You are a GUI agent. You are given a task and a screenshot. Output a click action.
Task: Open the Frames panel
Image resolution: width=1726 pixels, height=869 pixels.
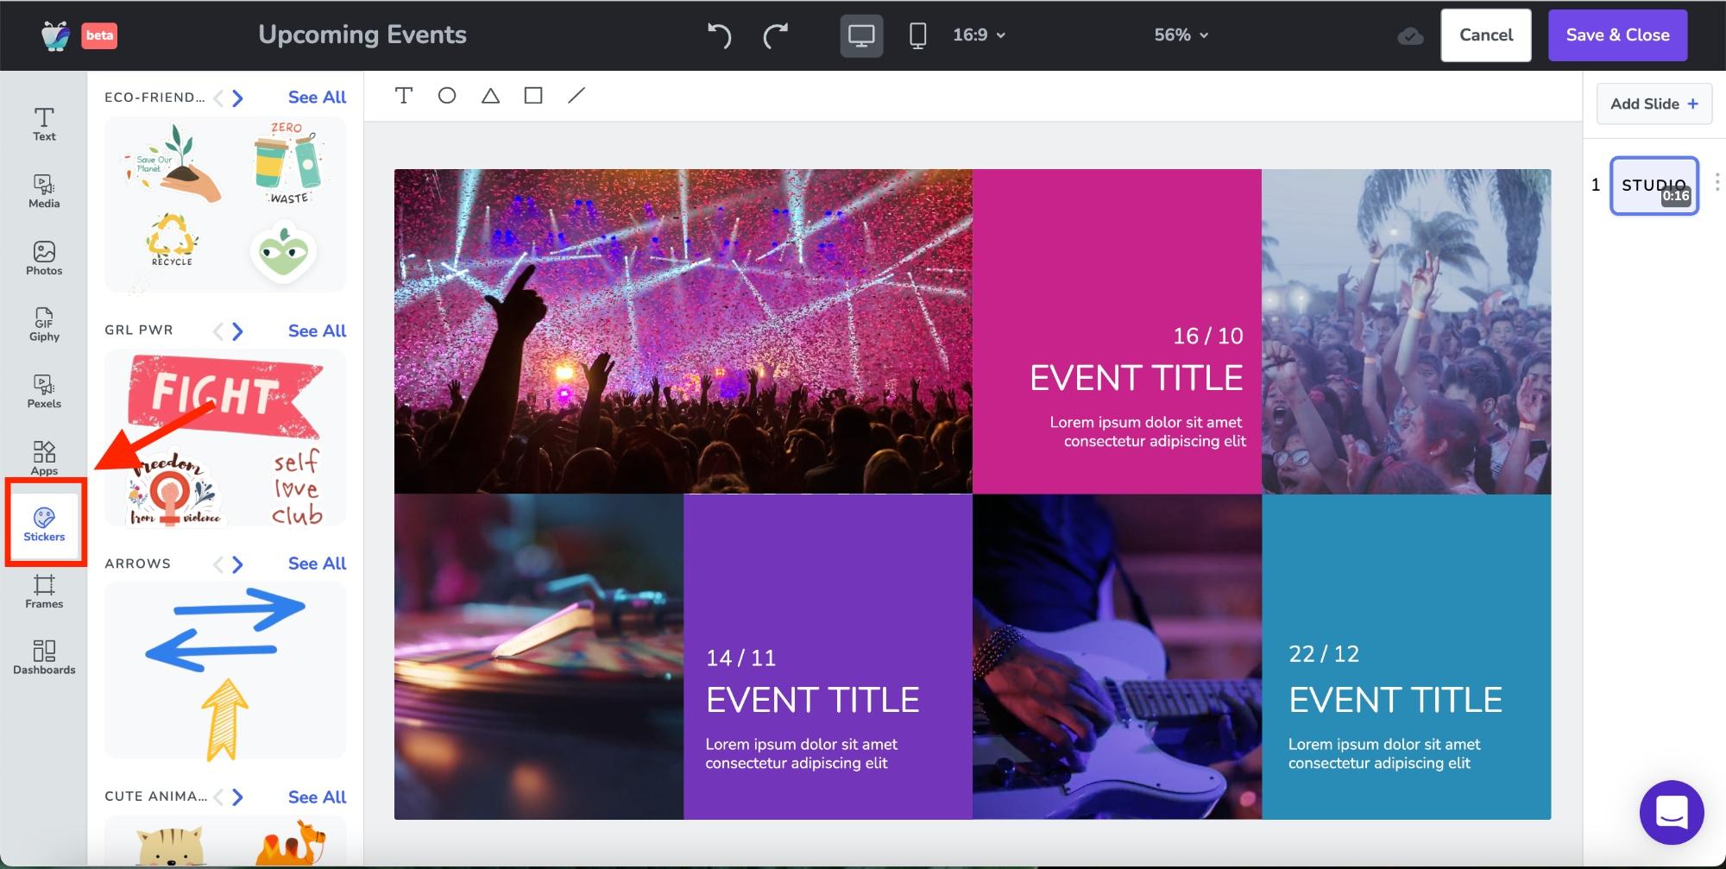(x=44, y=592)
